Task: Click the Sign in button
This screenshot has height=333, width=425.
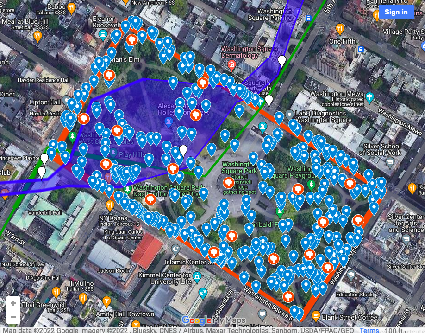Action: [396, 12]
